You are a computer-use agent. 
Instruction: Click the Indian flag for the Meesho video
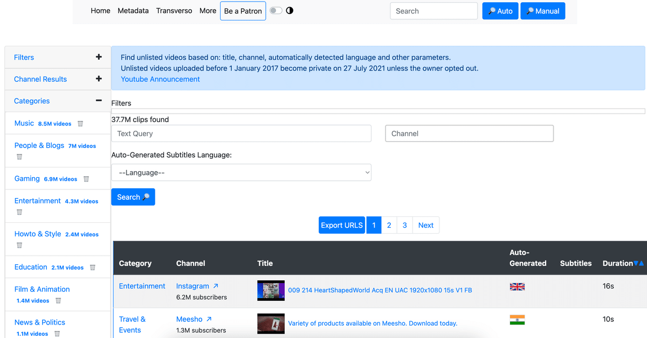point(518,319)
